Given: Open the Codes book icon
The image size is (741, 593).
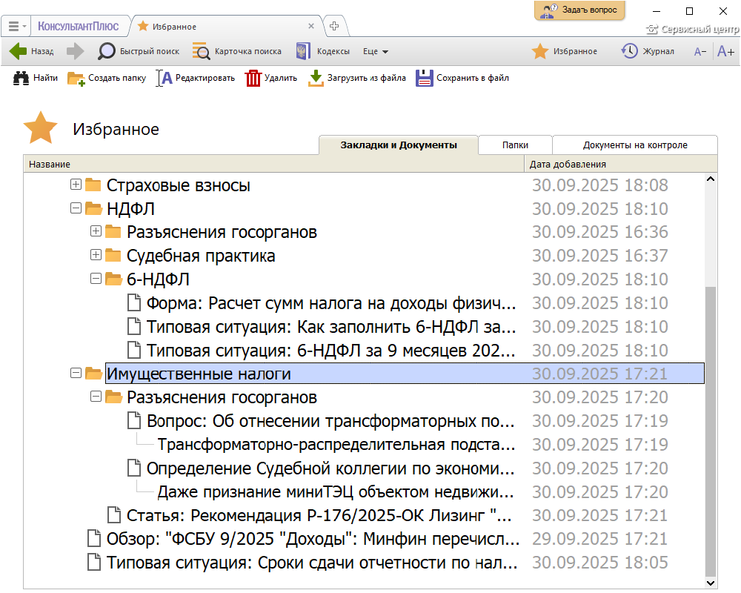Looking at the screenshot, I should click(x=302, y=51).
